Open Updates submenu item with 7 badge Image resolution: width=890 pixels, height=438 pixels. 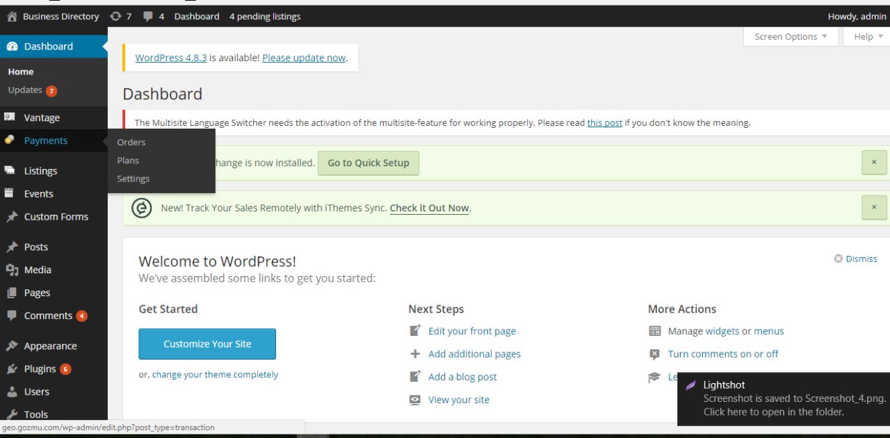coord(33,90)
